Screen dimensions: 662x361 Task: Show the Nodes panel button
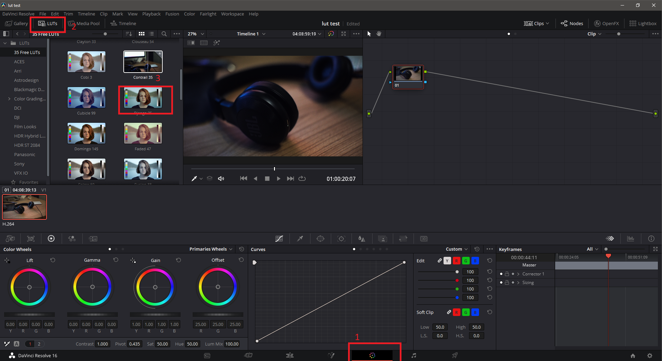coord(572,23)
